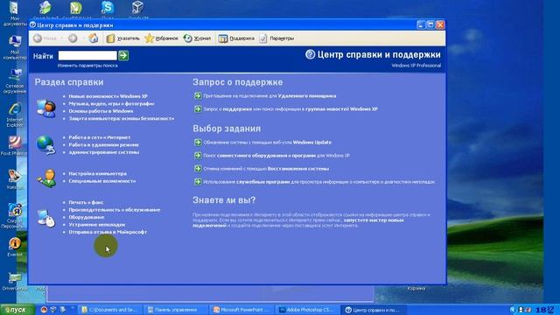The height and width of the screenshot is (315, 560).
Task: Open Избранное (Favorites) star button
Action: [x=161, y=38]
